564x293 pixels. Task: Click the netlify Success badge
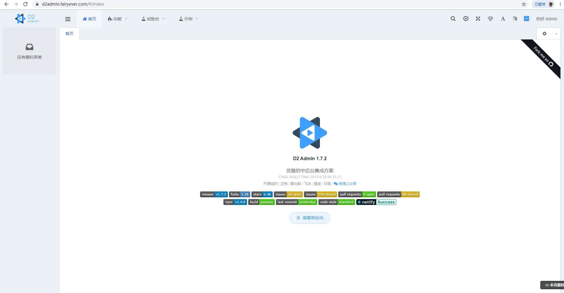376,202
